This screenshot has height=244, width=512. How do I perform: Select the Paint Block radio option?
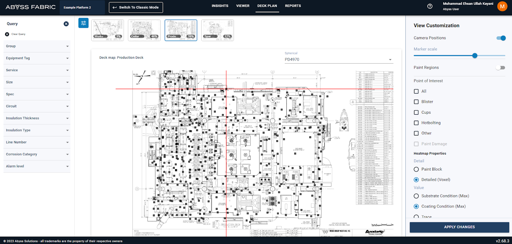coord(416,169)
